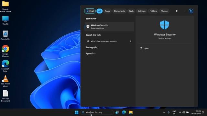Click the Search the web heading
207x116 pixels.
pyautogui.click(x=93, y=35)
